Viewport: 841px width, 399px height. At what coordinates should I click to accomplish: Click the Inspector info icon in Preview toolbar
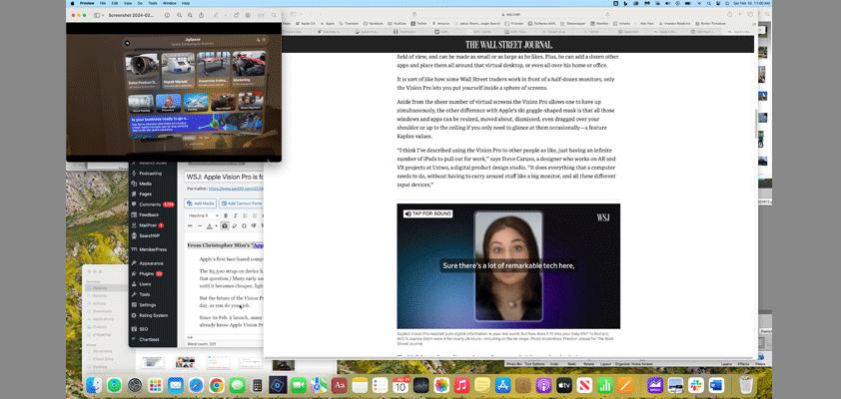tap(167, 15)
